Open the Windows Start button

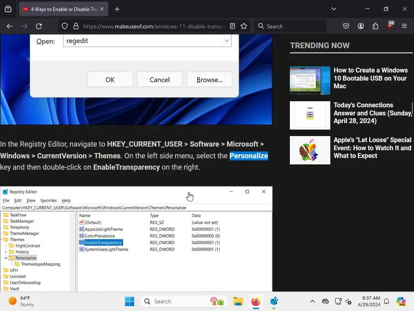(x=129, y=301)
